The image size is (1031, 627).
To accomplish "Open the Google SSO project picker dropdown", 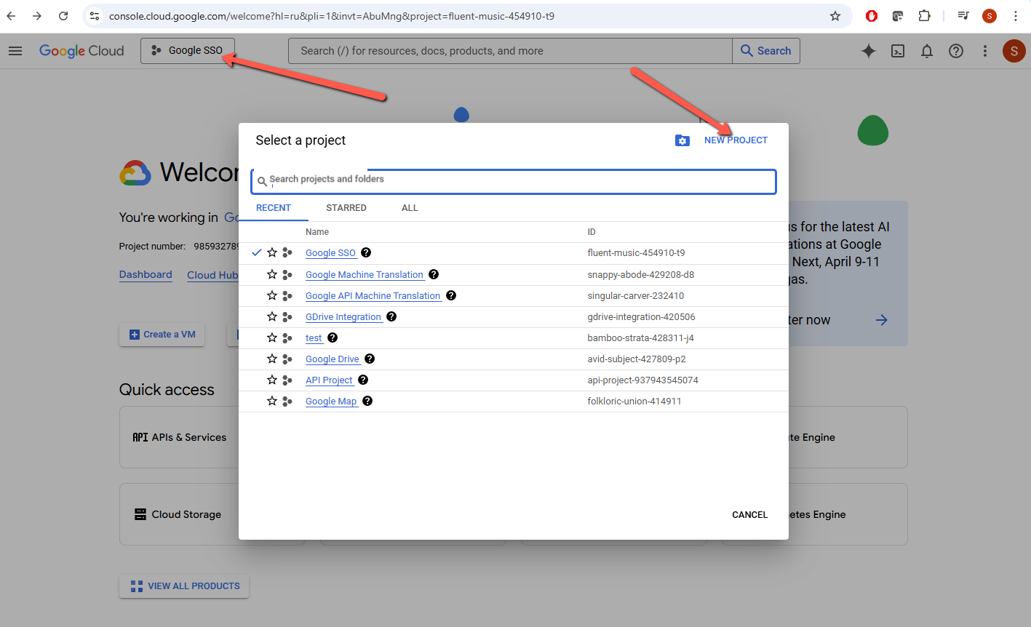I will coord(188,51).
